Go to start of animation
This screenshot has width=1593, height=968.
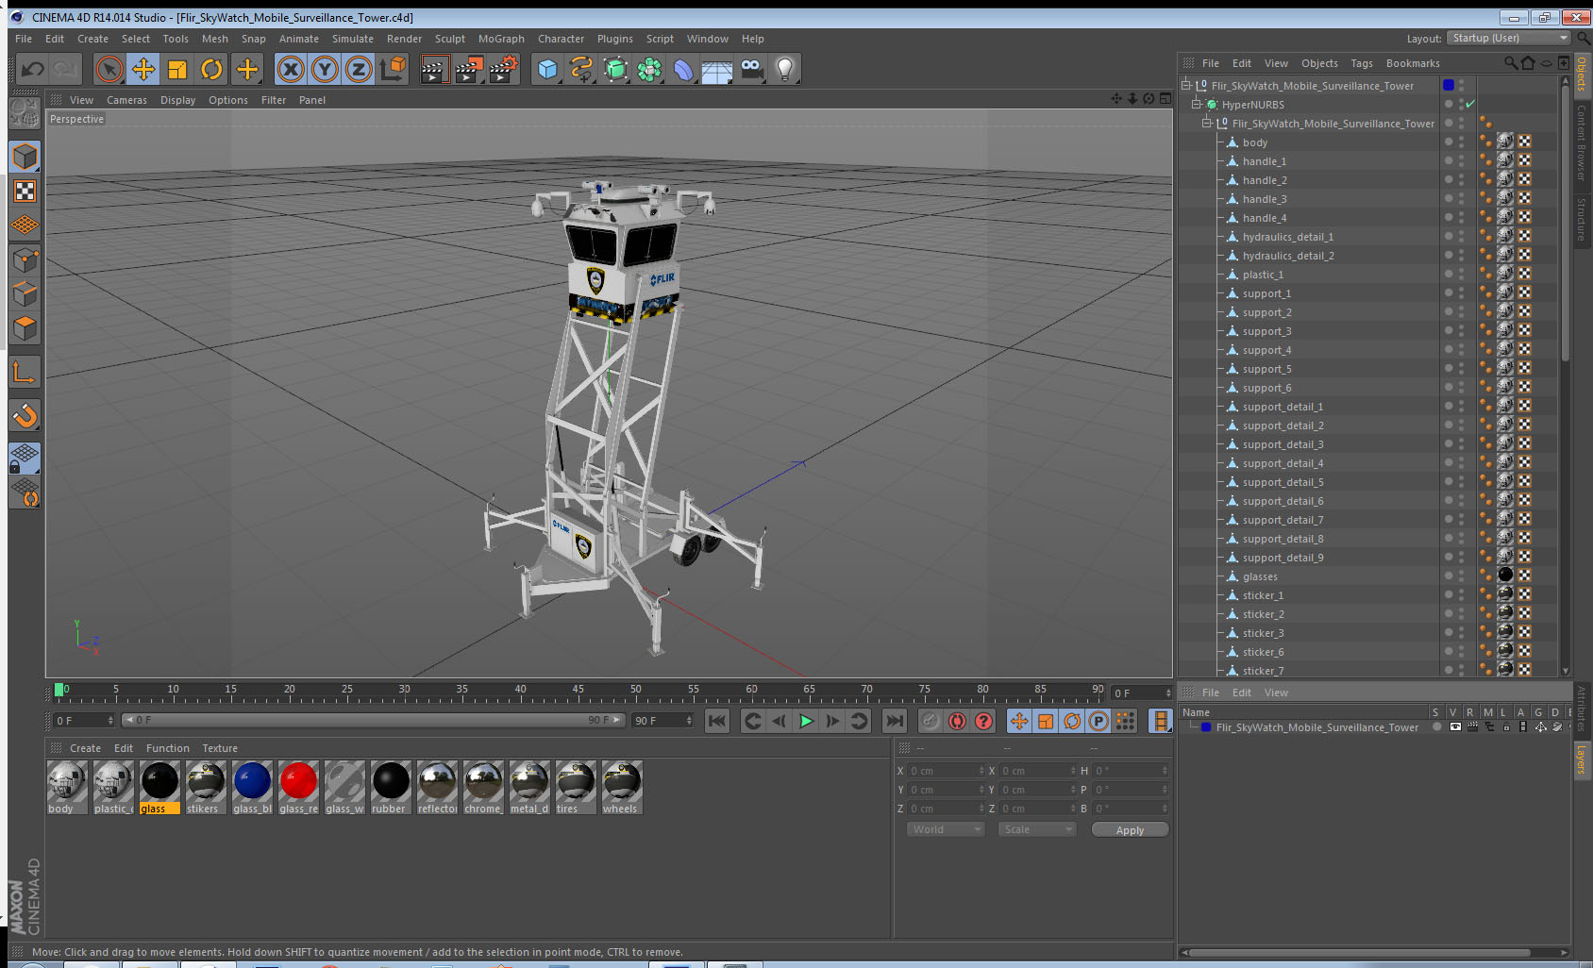pyautogui.click(x=717, y=722)
